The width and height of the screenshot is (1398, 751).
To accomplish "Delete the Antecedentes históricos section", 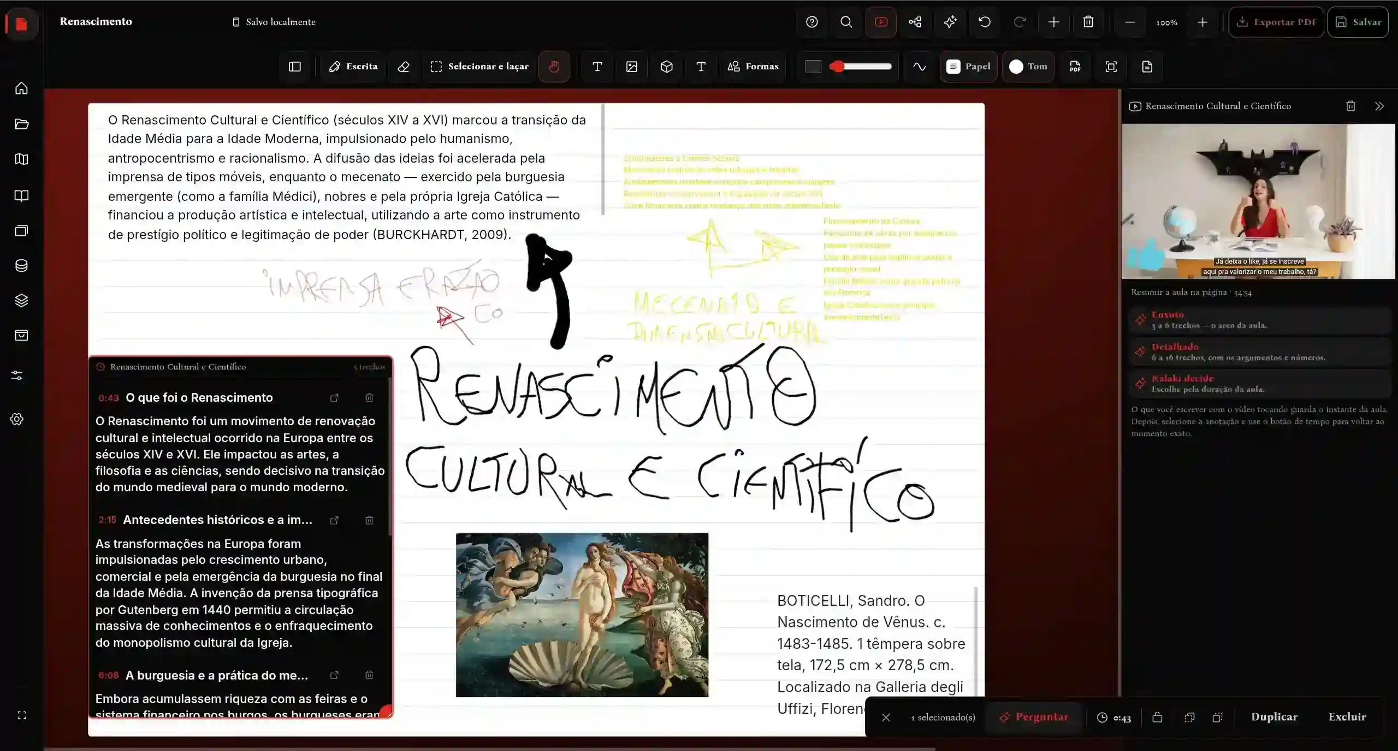I will (x=369, y=520).
